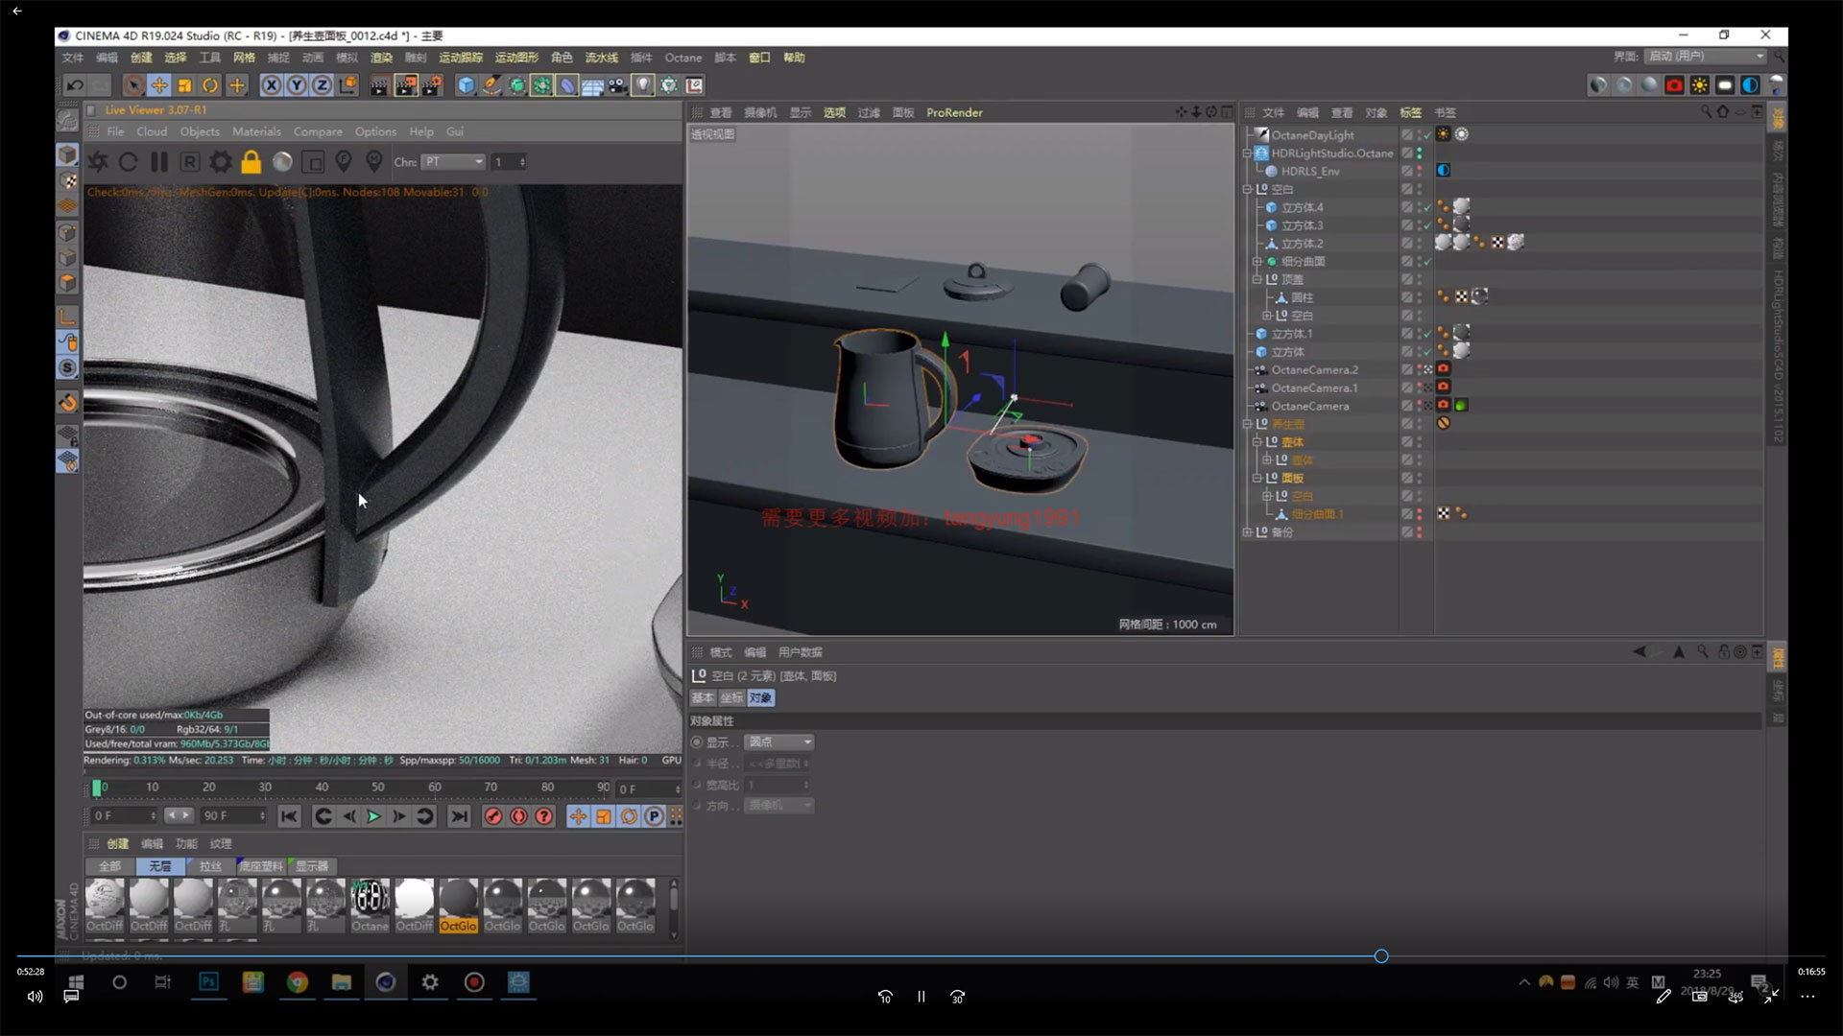Toggle the enable checkmark for 立方体.1
Image resolution: width=1843 pixels, height=1036 pixels.
pos(1428,334)
